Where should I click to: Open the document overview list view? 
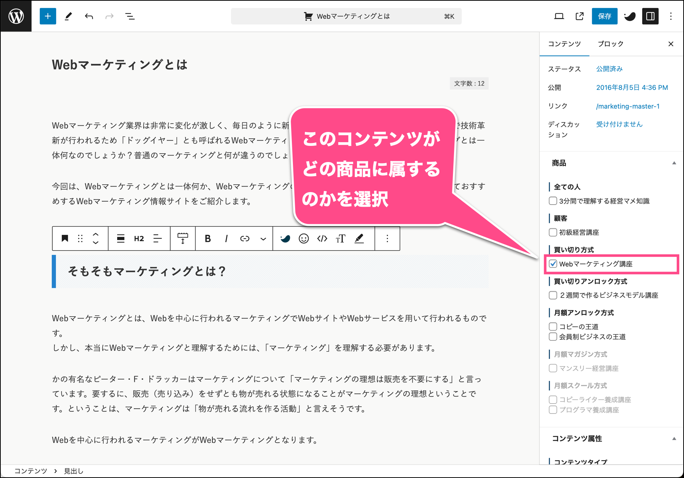coord(130,16)
